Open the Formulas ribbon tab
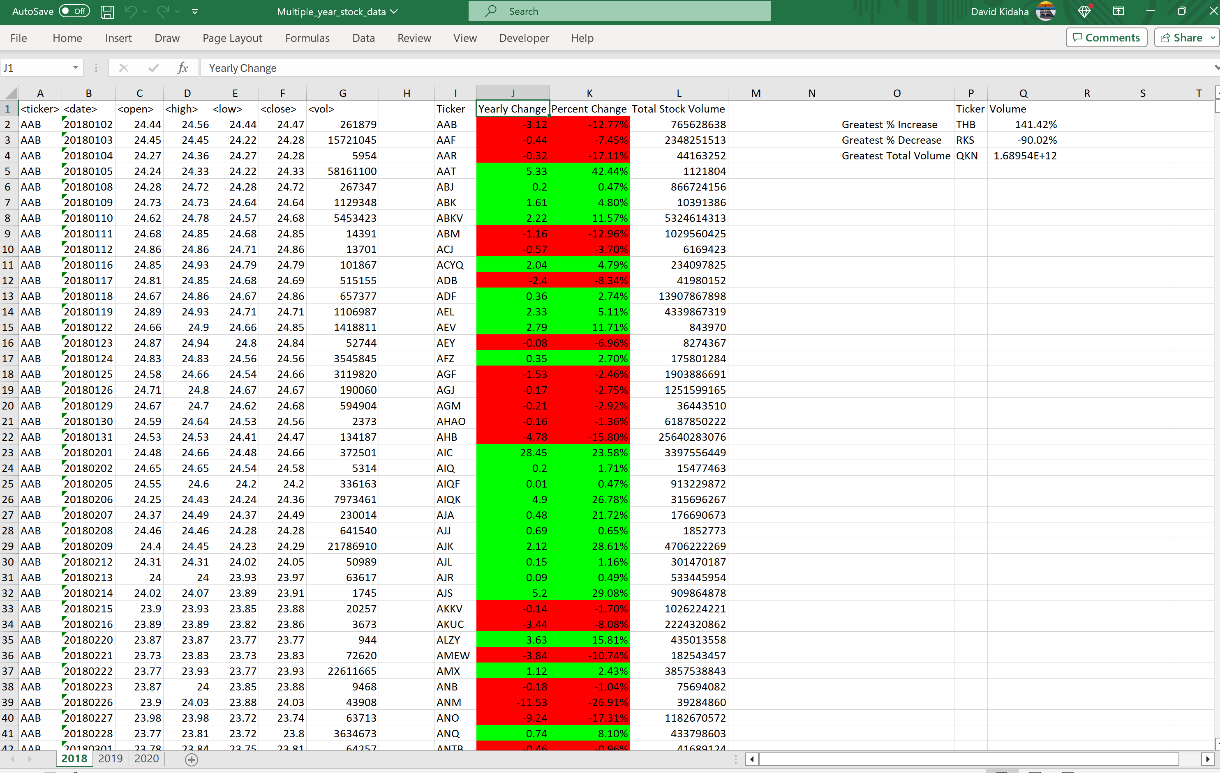The image size is (1220, 773). pyautogui.click(x=305, y=37)
